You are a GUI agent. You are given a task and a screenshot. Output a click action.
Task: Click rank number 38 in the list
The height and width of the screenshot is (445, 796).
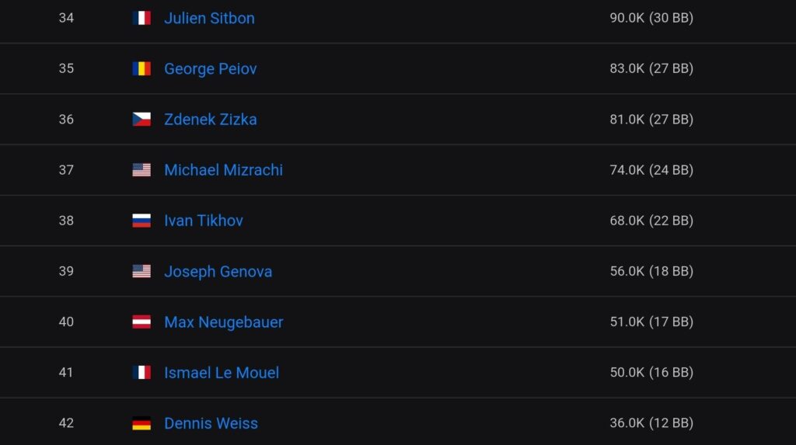tap(66, 221)
